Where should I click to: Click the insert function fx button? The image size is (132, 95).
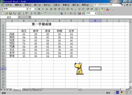(x=30, y=17)
